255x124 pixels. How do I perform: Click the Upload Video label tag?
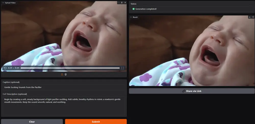coord(9,3)
